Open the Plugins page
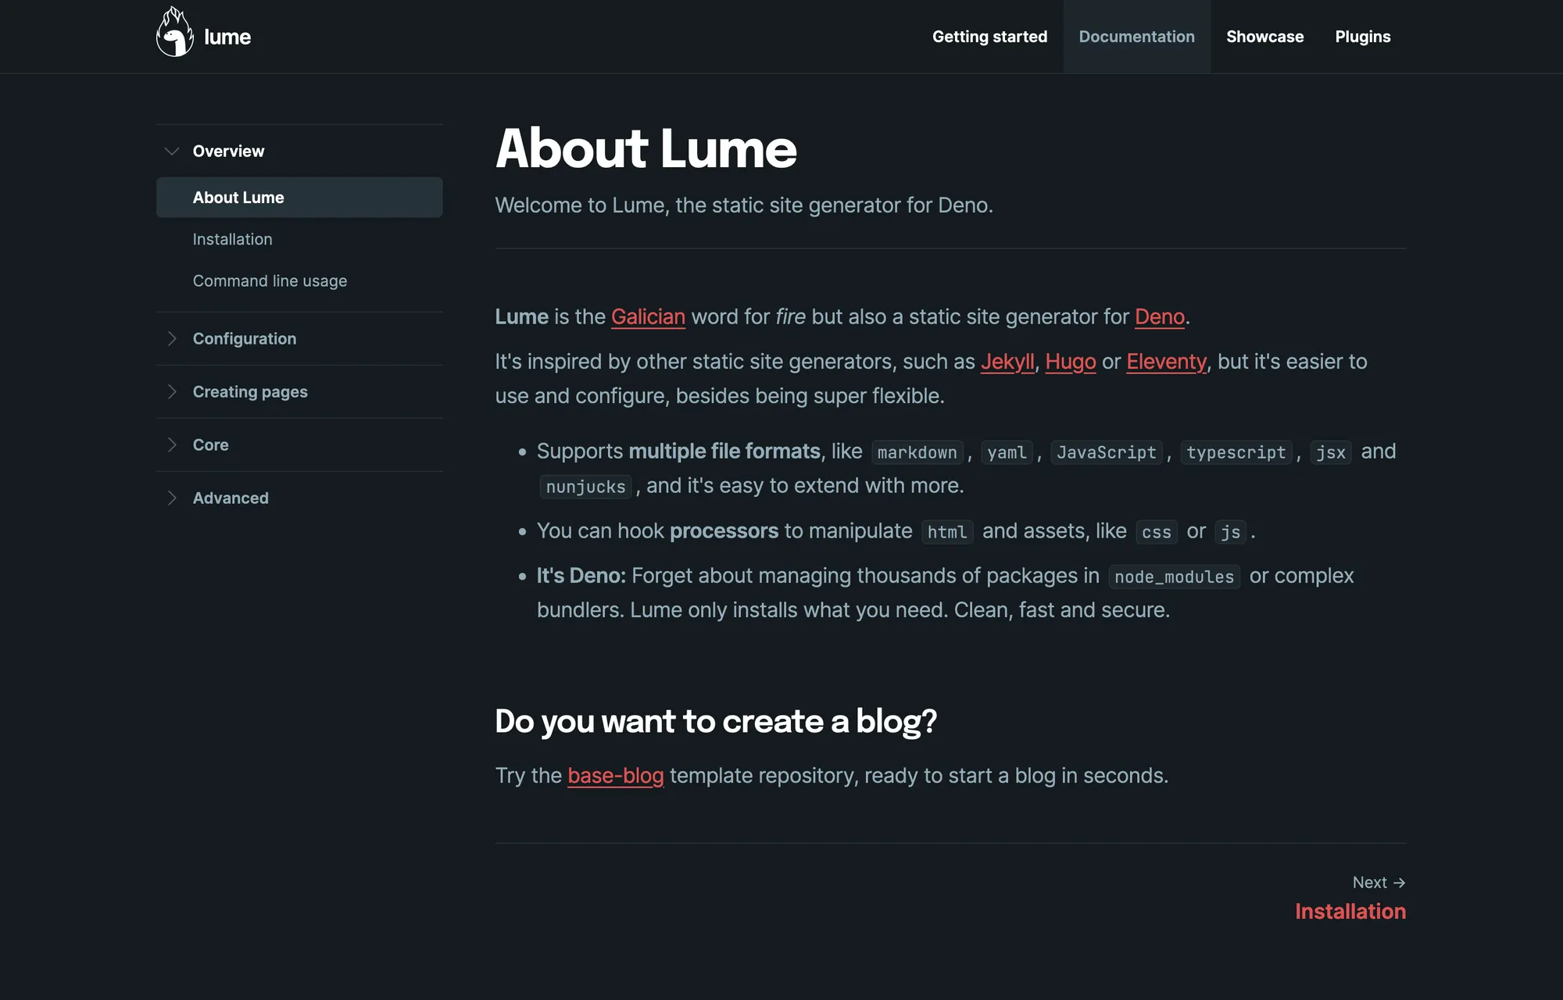Viewport: 1563px width, 1000px height. coord(1362,37)
